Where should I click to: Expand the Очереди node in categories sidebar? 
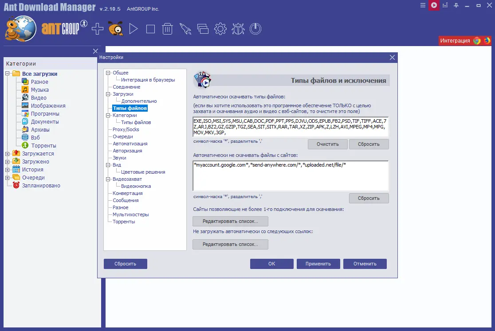[x=7, y=178]
